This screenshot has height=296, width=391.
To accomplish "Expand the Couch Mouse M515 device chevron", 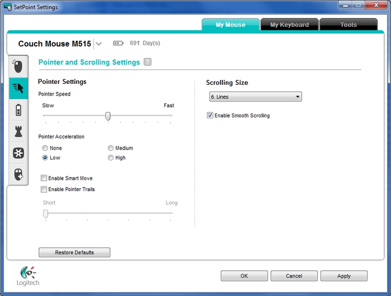I will click(x=99, y=44).
